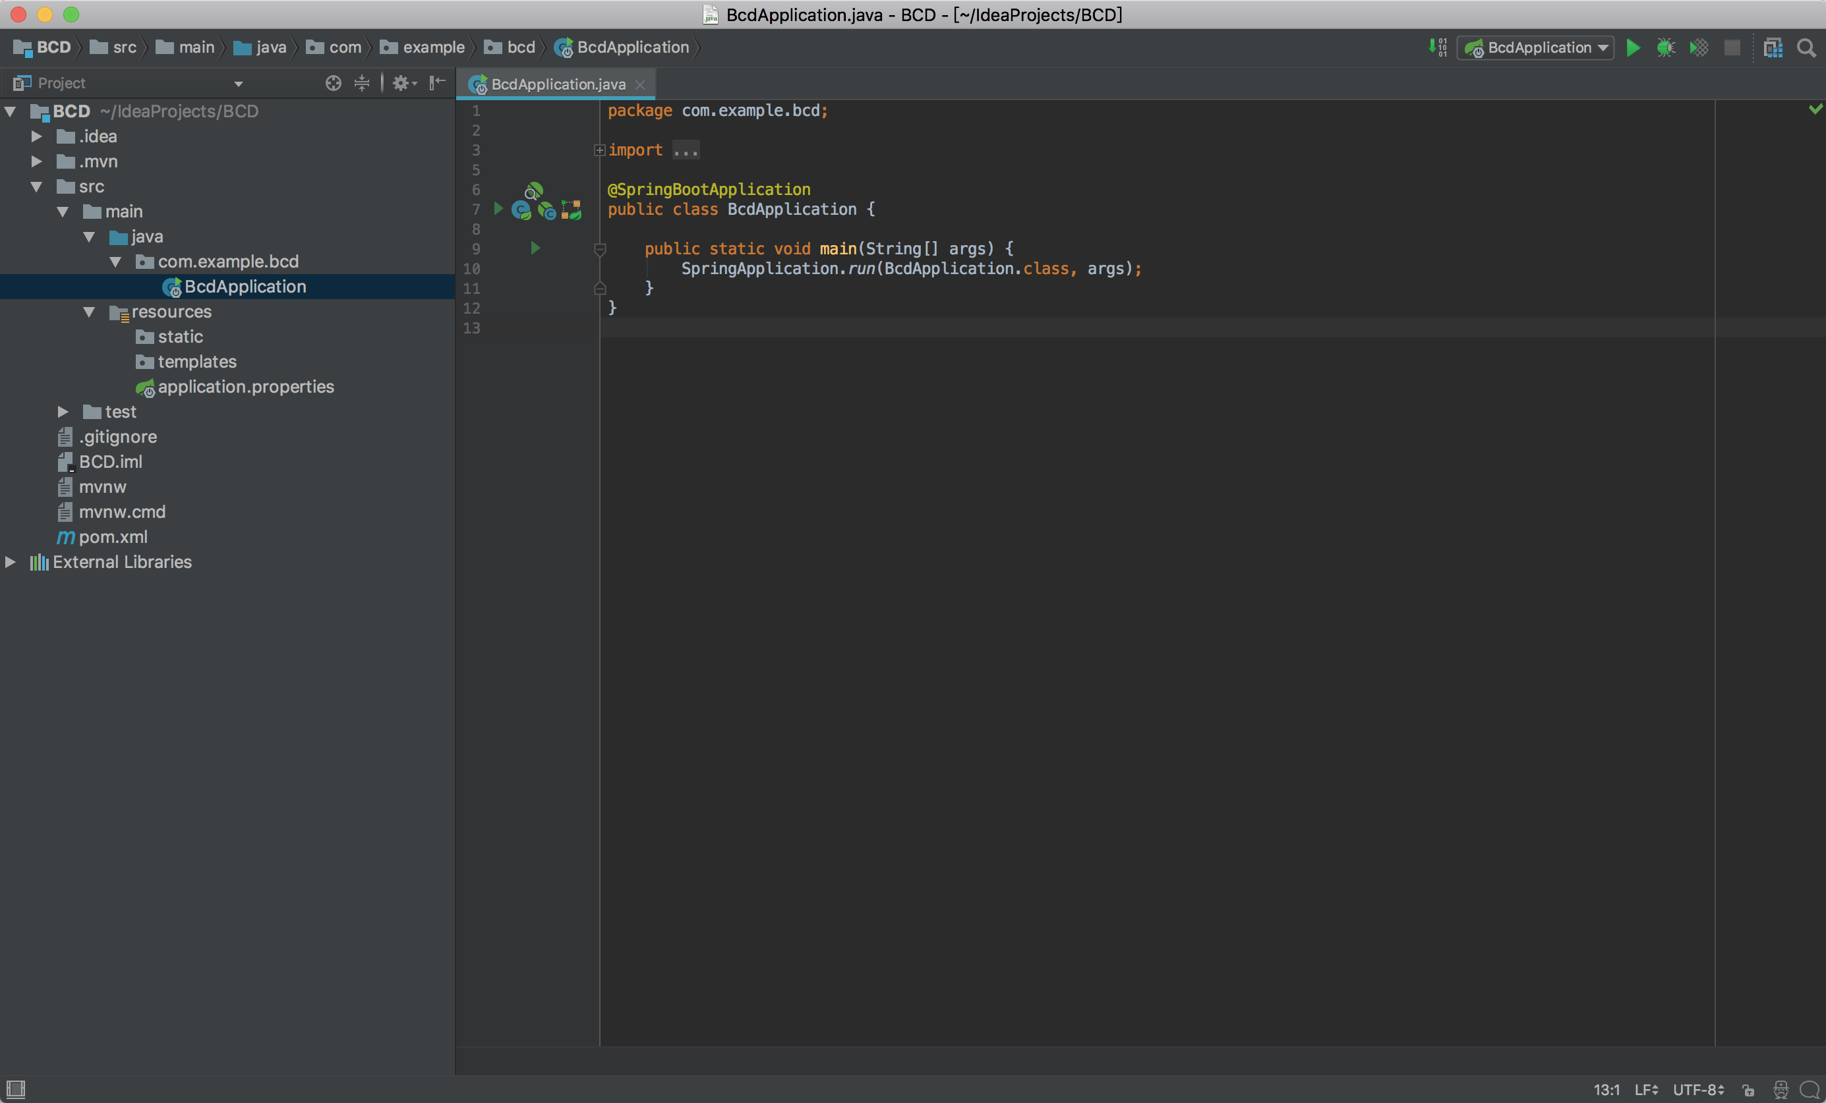Click Run with Coverage icon

click(x=1699, y=48)
